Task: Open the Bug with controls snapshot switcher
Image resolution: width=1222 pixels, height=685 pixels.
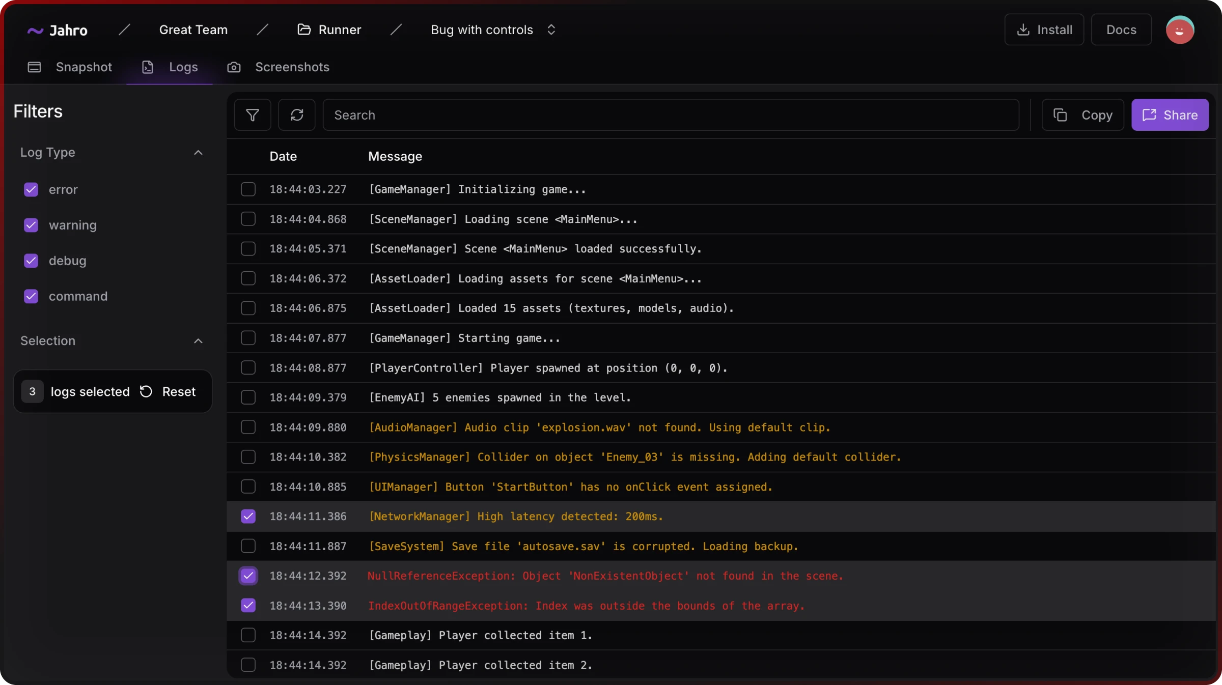Action: pyautogui.click(x=551, y=30)
